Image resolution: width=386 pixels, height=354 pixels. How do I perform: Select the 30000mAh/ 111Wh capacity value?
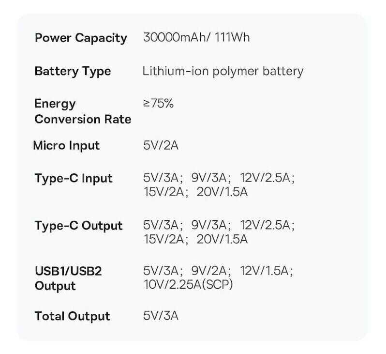pos(196,37)
